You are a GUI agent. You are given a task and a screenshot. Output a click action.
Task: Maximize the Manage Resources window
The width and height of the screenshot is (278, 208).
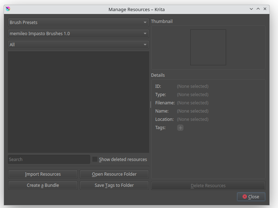(258, 9)
